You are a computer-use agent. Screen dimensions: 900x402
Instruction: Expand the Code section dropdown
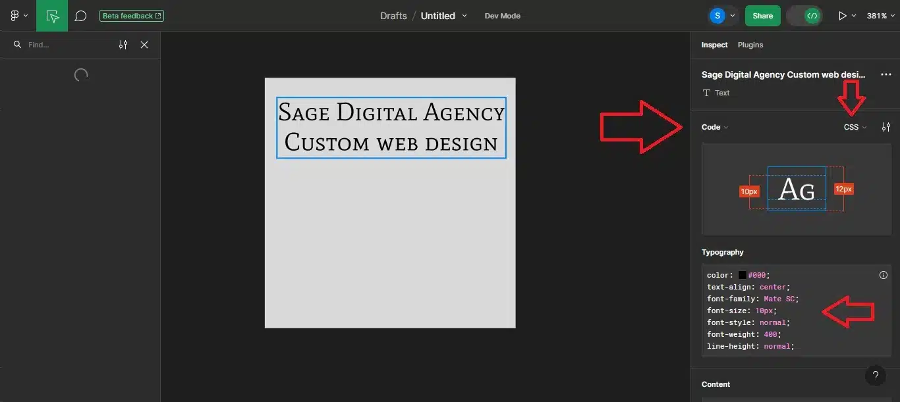715,127
